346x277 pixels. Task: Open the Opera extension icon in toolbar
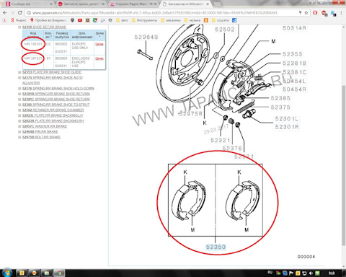[x=315, y=13]
